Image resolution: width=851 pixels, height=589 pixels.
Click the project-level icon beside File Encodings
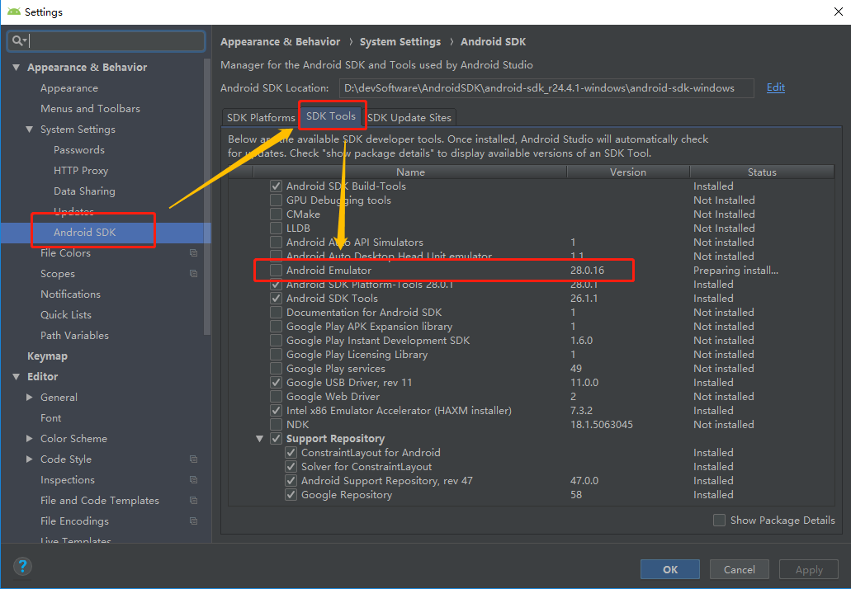point(193,521)
